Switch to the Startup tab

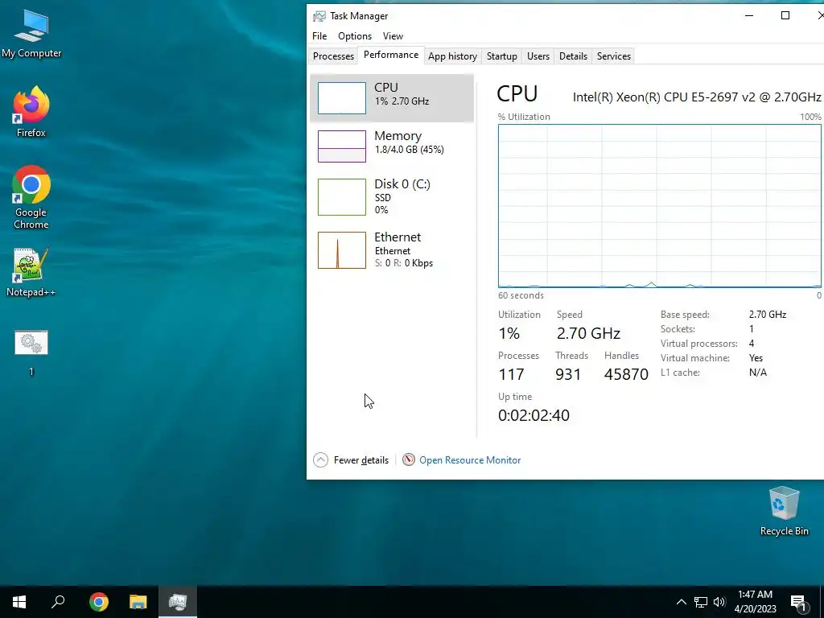point(502,56)
